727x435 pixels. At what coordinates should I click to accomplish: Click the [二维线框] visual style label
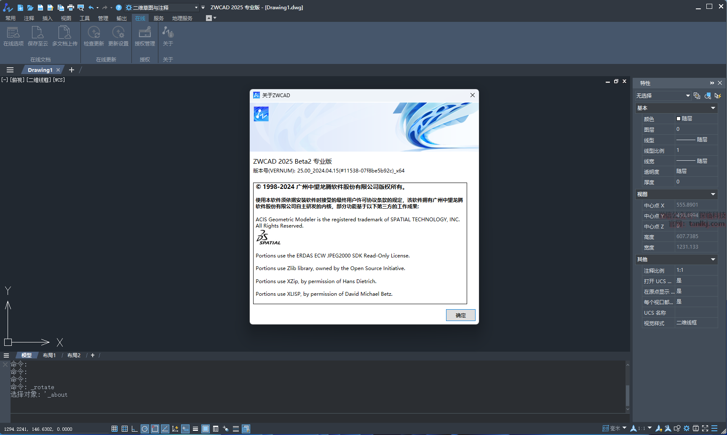pyautogui.click(x=39, y=80)
